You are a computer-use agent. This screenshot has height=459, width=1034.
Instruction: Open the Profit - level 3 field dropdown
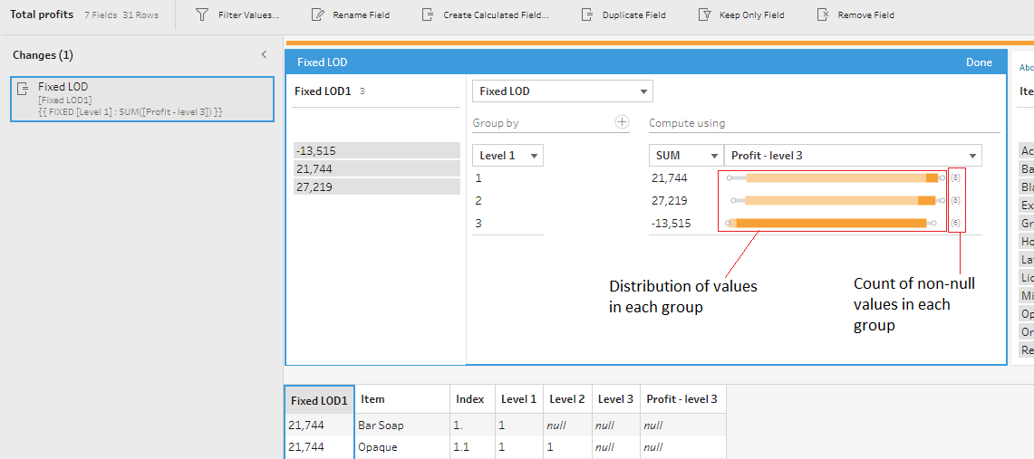coord(853,156)
